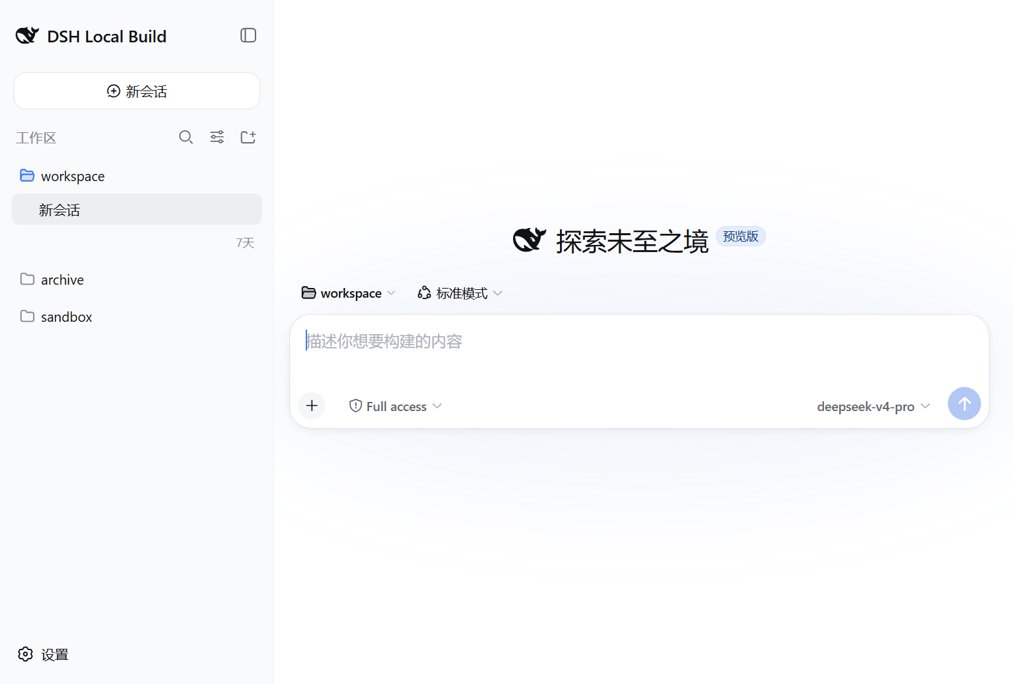Open workspace filter settings icon

(x=217, y=137)
